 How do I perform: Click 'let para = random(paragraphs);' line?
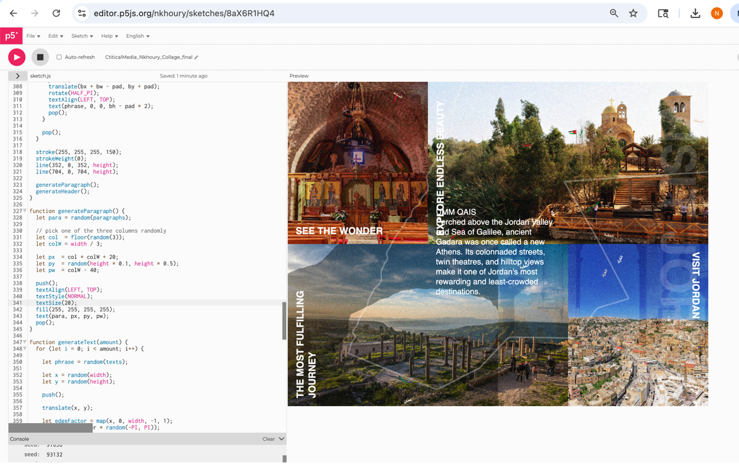(x=84, y=218)
